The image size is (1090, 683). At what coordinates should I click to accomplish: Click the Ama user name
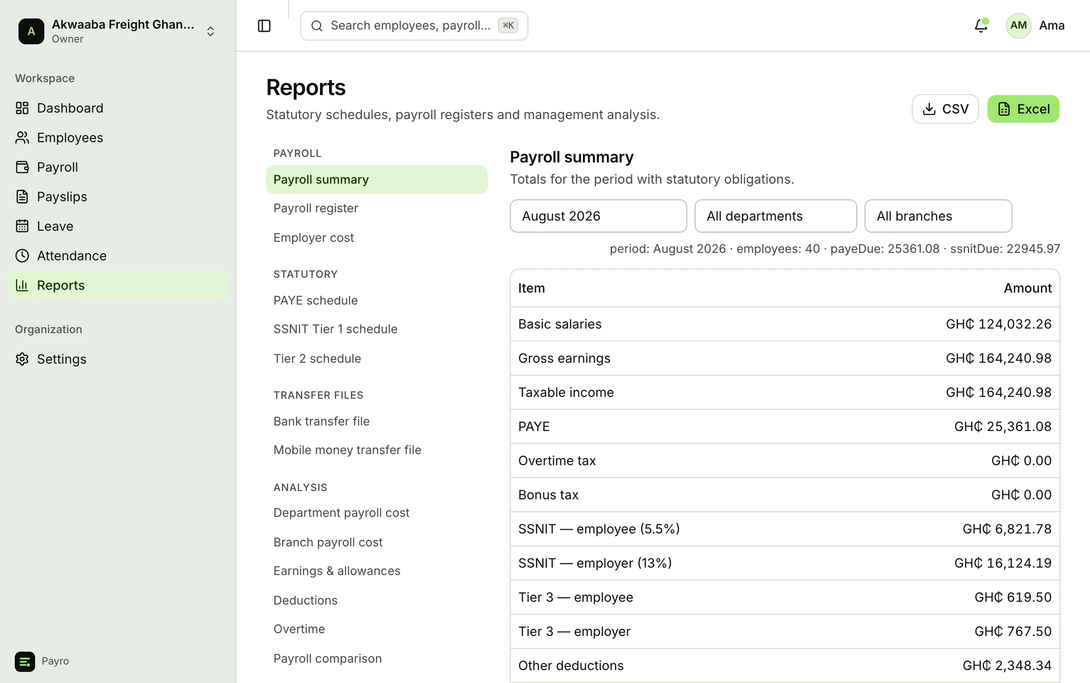click(1052, 25)
